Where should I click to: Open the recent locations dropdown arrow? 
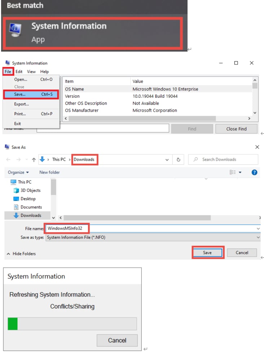point(27,160)
